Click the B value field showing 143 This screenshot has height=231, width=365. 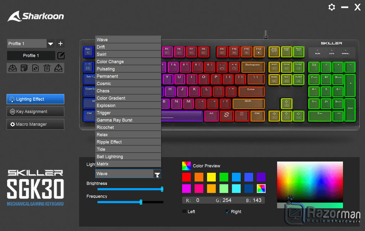[257, 200]
